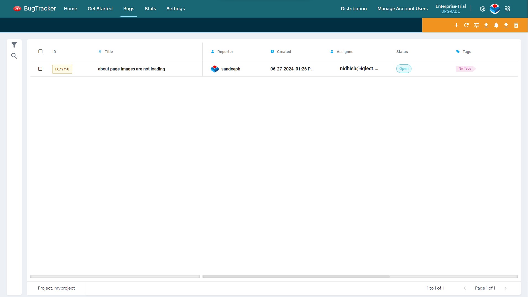Open the Get Started tab
The width and height of the screenshot is (528, 297).
click(100, 9)
